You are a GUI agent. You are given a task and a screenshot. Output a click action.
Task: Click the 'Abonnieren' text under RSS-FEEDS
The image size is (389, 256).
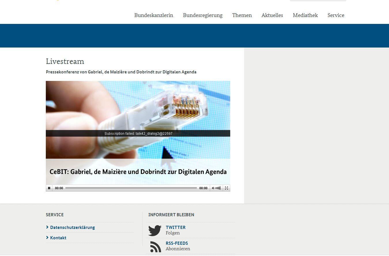178,249
